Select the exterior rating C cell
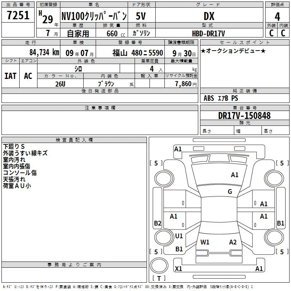Screen dimensions: 291x291 [x=271, y=33]
